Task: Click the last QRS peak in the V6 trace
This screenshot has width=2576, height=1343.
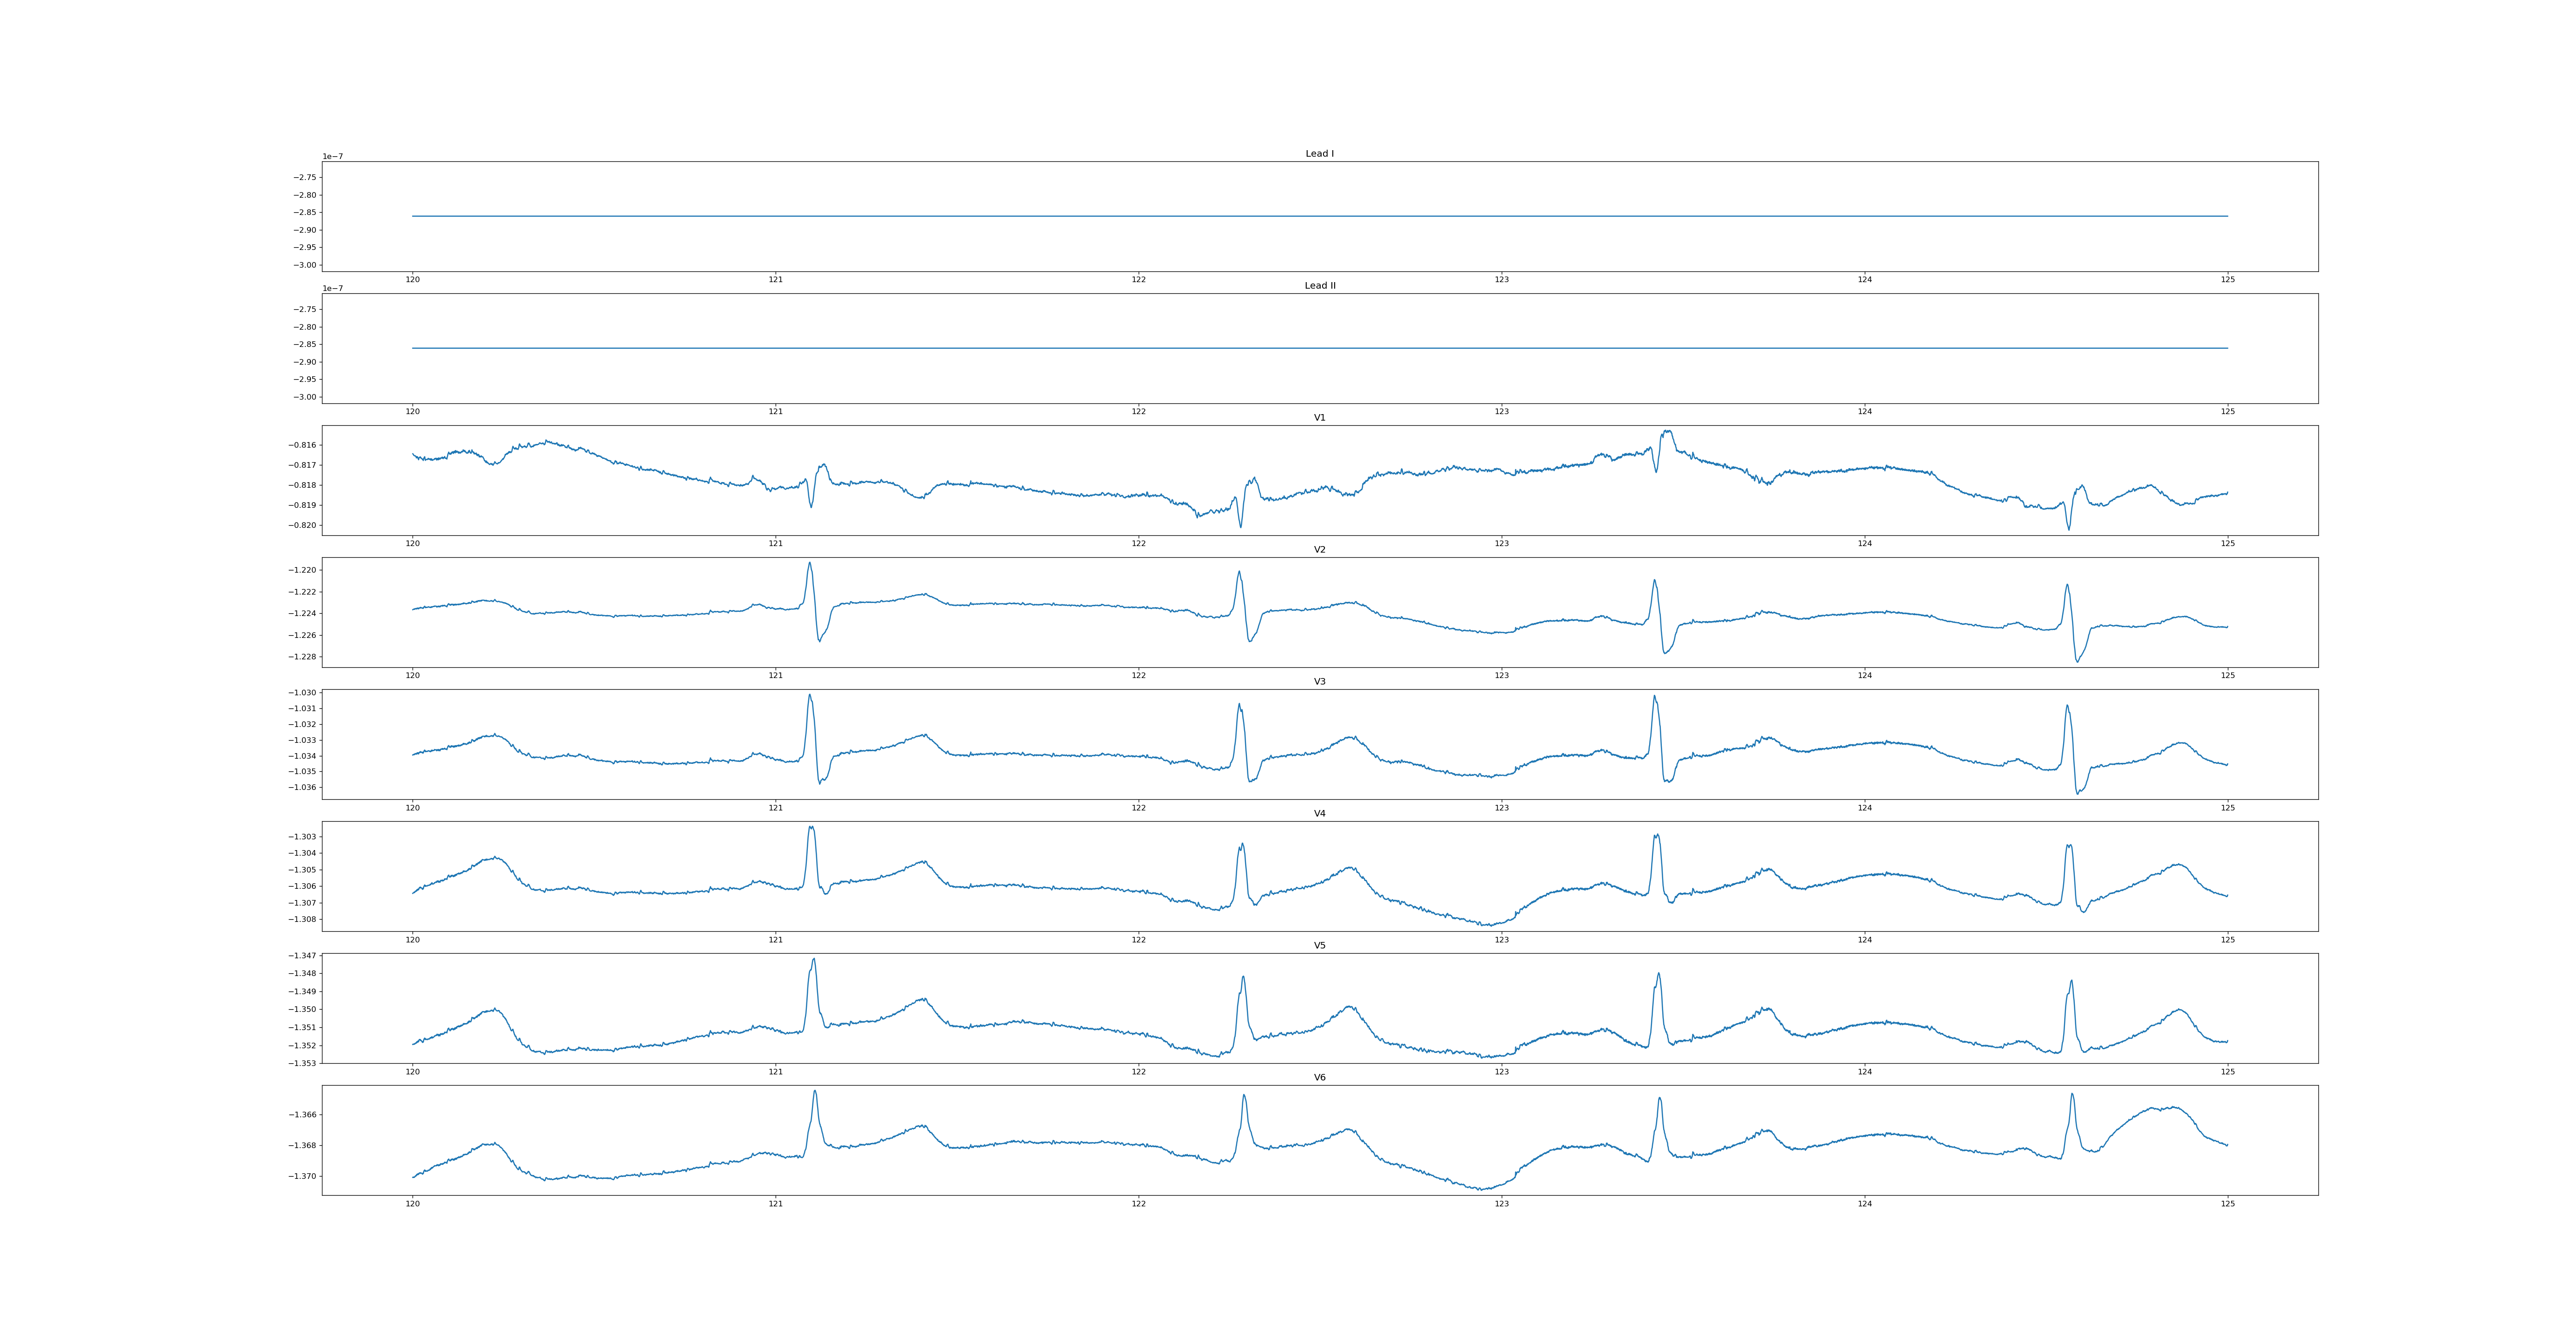Action: point(2072,1094)
